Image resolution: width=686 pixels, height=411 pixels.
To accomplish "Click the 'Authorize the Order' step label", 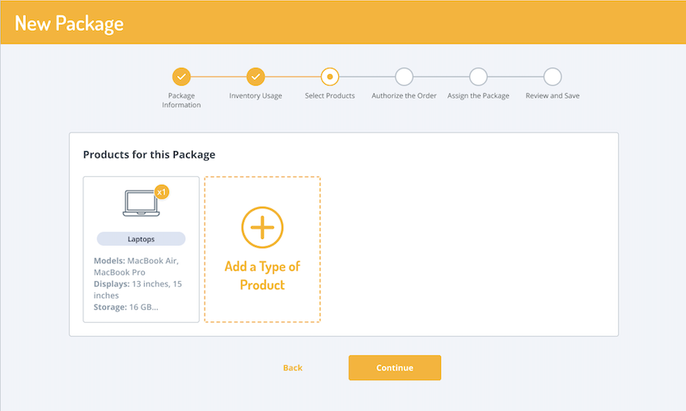I will pos(404,96).
